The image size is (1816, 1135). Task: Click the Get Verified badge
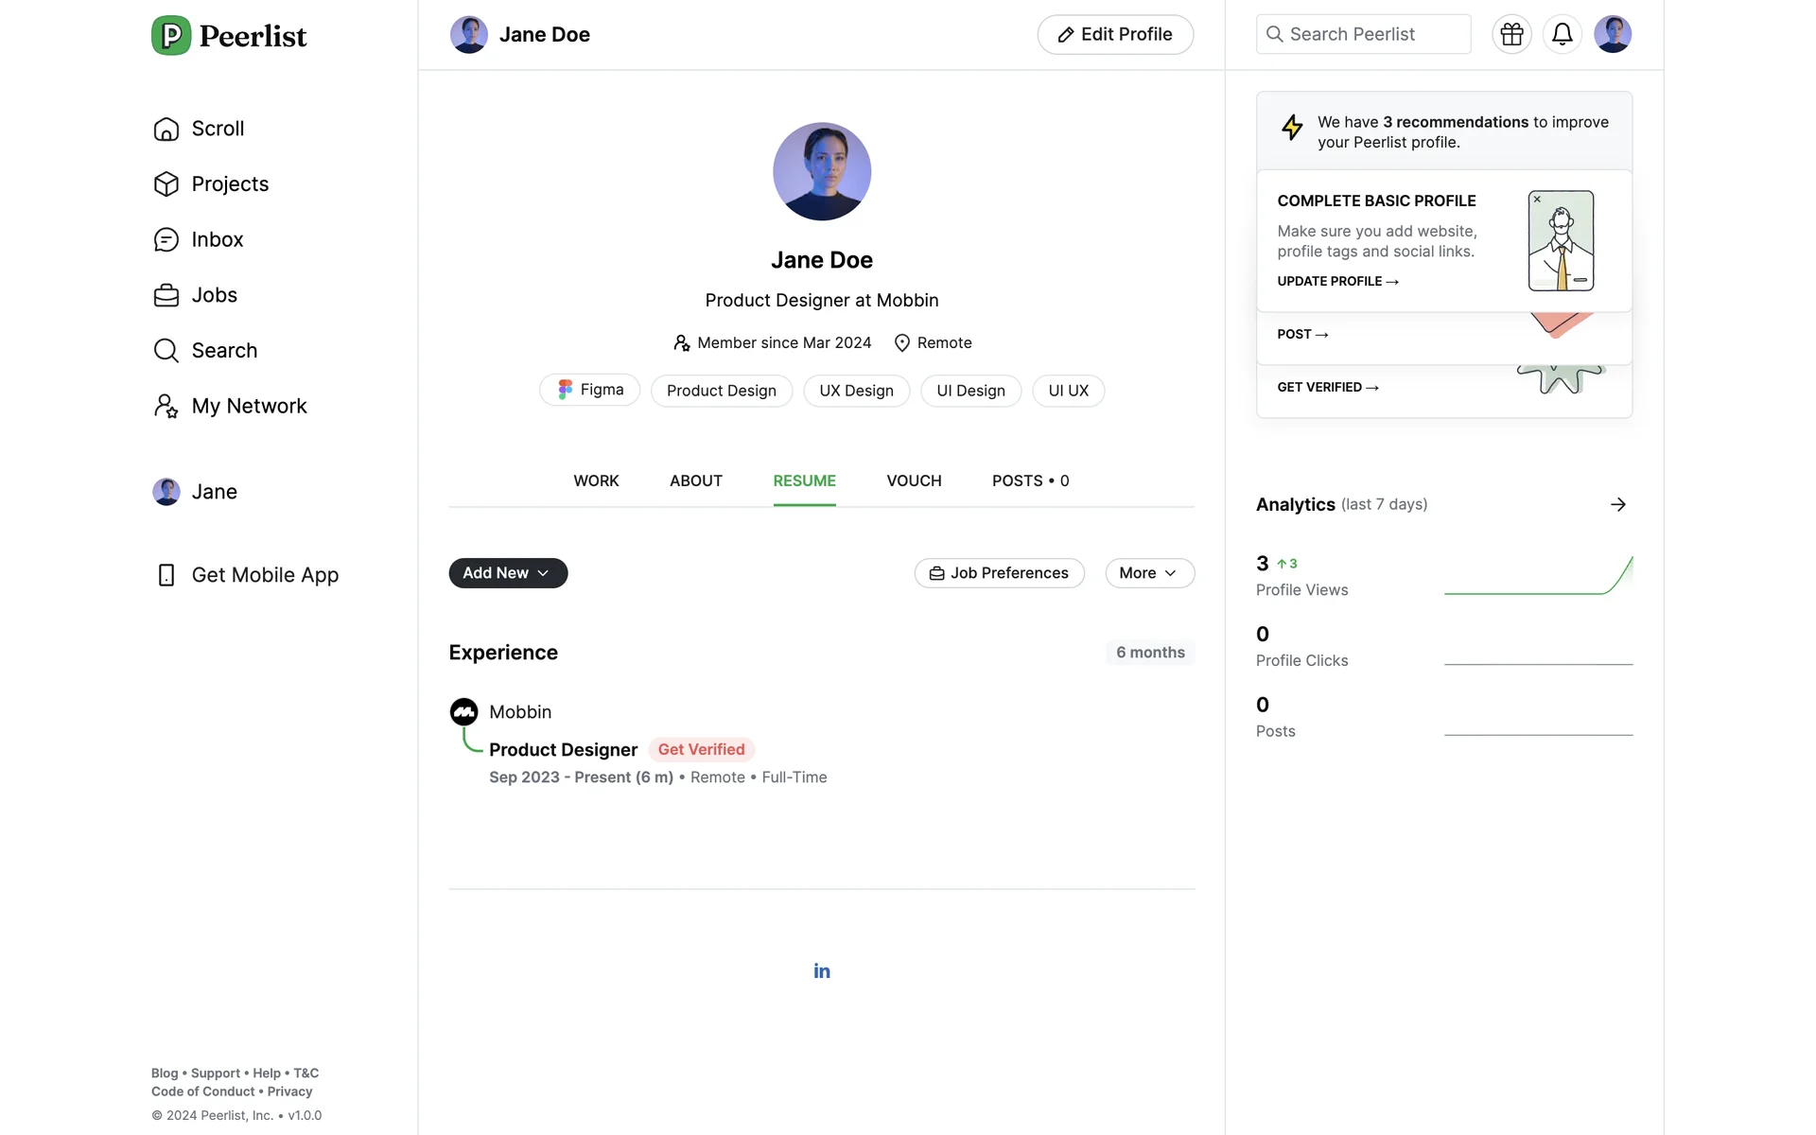click(701, 750)
